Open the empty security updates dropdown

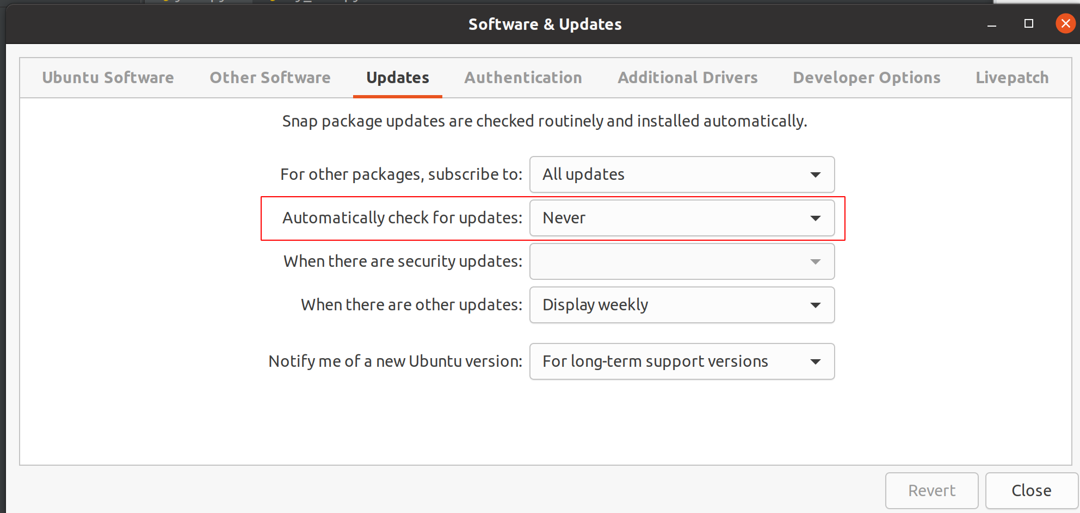(x=682, y=261)
